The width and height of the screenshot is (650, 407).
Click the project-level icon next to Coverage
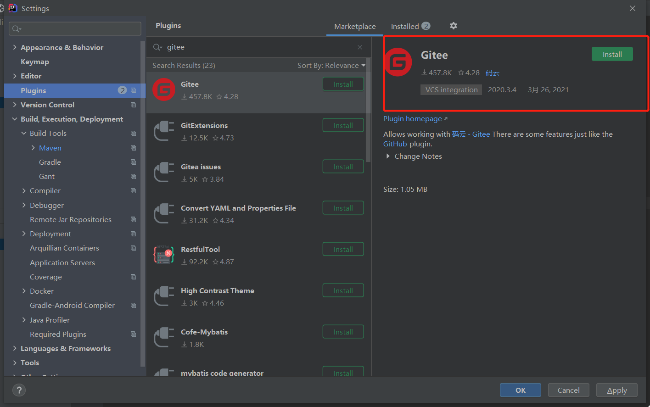point(133,277)
